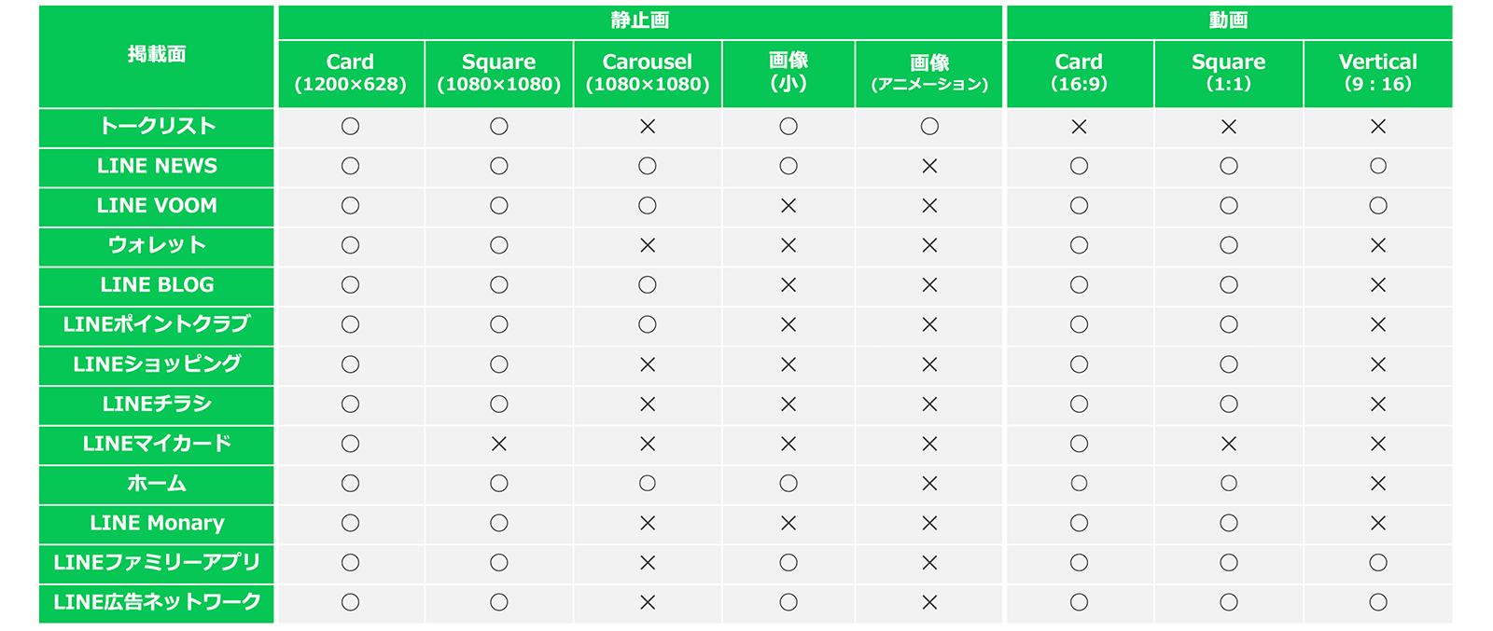
Task: Click the circle for ウォレット video Card (16:9)
Action: coord(1080,245)
